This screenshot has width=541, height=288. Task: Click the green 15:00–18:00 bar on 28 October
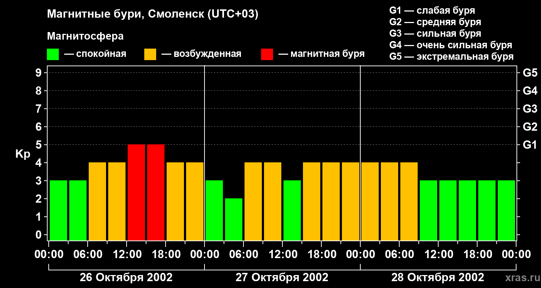(467, 210)
